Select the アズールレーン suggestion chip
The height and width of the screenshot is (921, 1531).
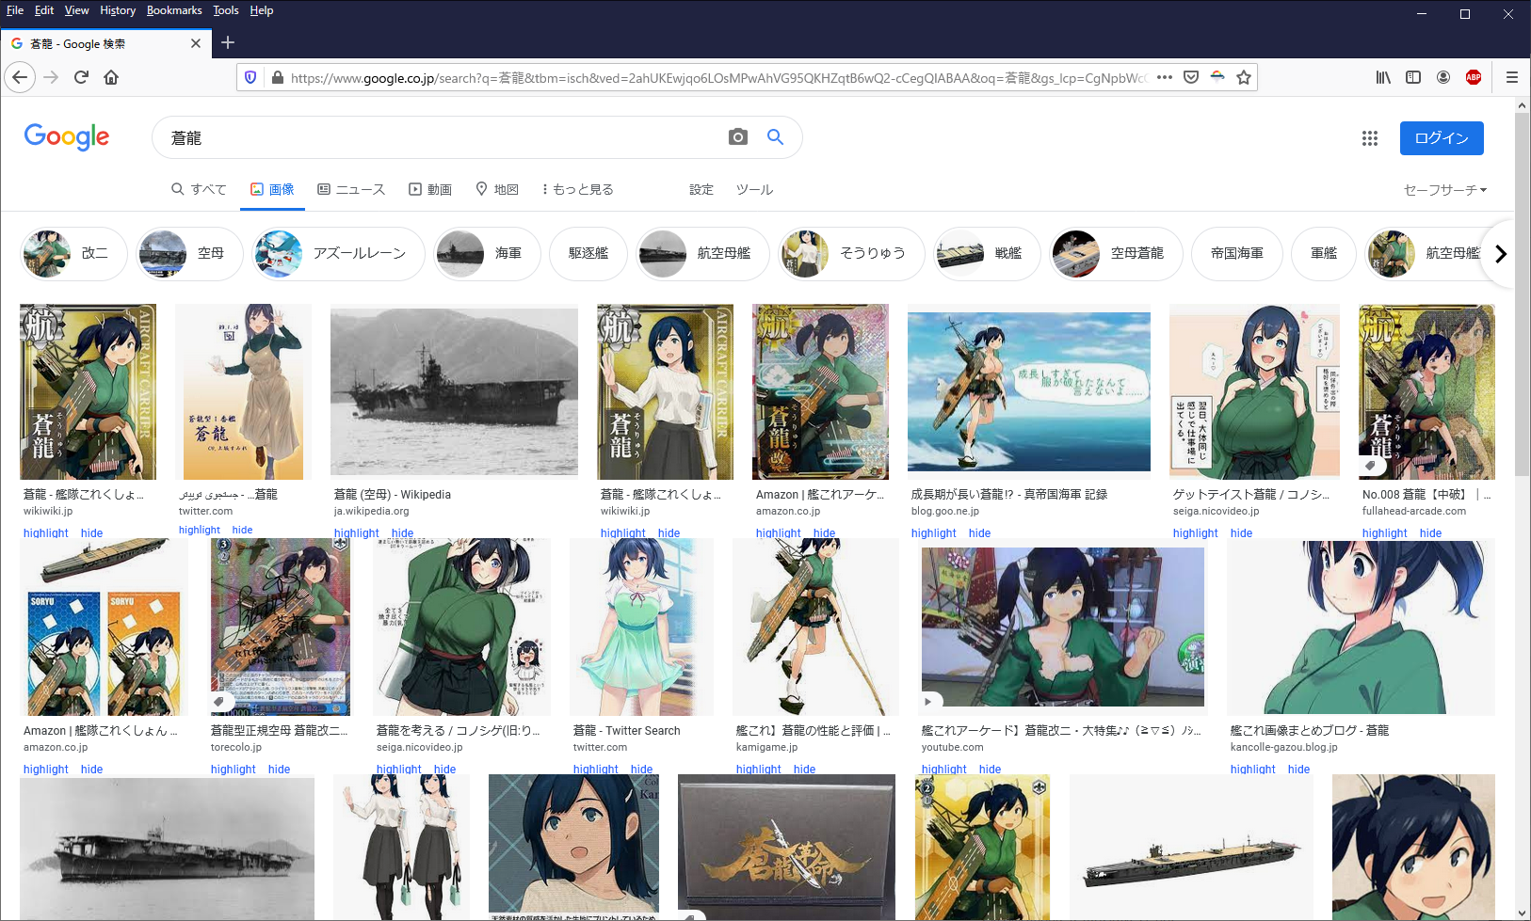339,253
